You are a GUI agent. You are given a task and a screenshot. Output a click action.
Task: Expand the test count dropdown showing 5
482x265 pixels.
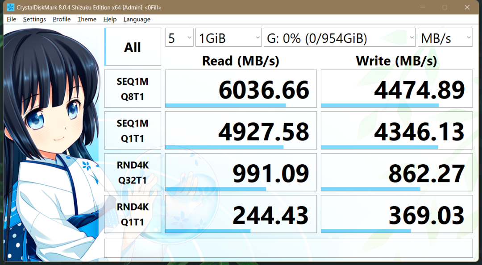179,37
